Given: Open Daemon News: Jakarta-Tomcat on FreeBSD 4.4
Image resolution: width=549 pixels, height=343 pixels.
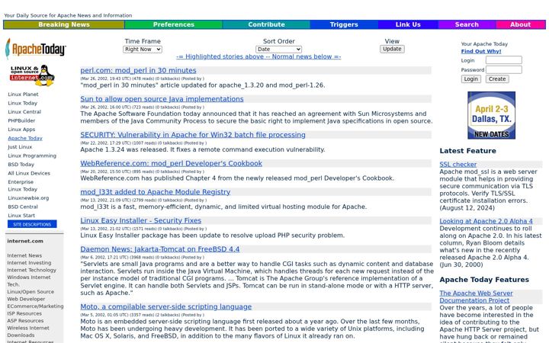Looking at the screenshot, I should pos(160,249).
